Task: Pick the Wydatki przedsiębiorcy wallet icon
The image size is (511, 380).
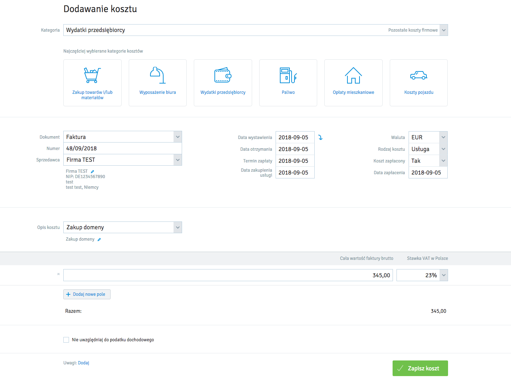Action: pos(223,75)
